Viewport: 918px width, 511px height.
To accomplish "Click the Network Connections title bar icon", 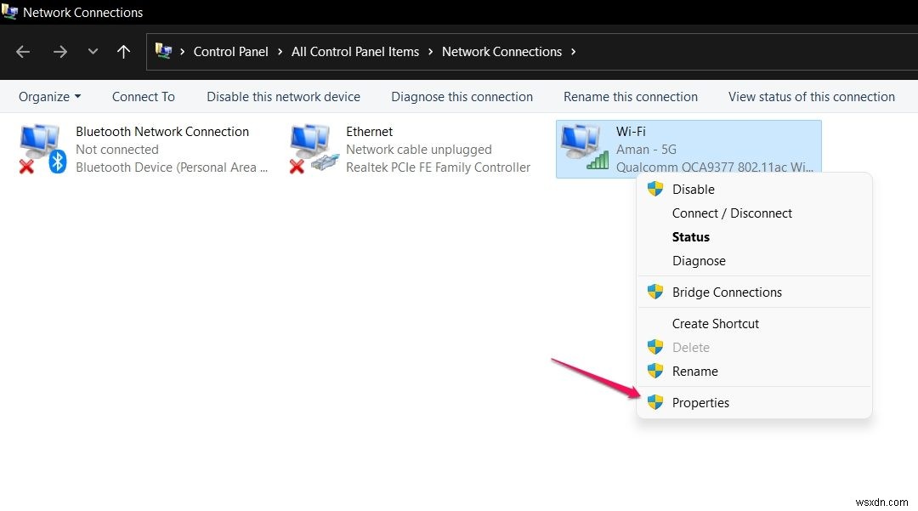I will (9, 13).
